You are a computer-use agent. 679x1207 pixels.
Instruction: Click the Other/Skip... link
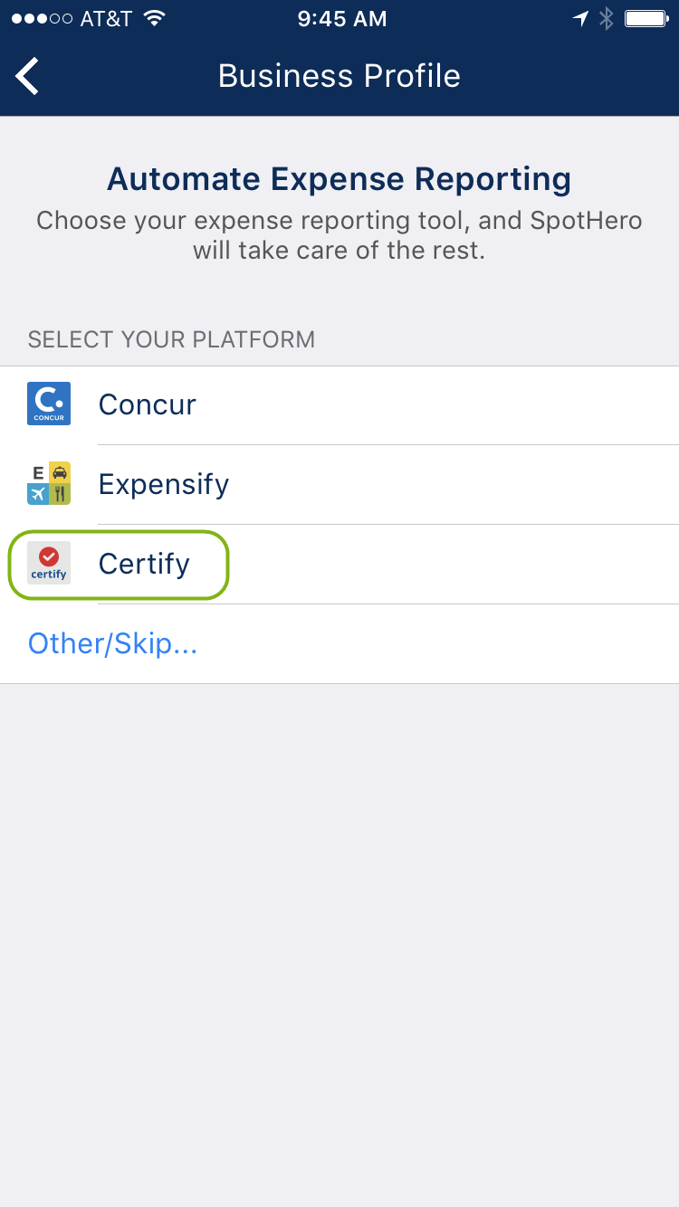[x=113, y=643]
